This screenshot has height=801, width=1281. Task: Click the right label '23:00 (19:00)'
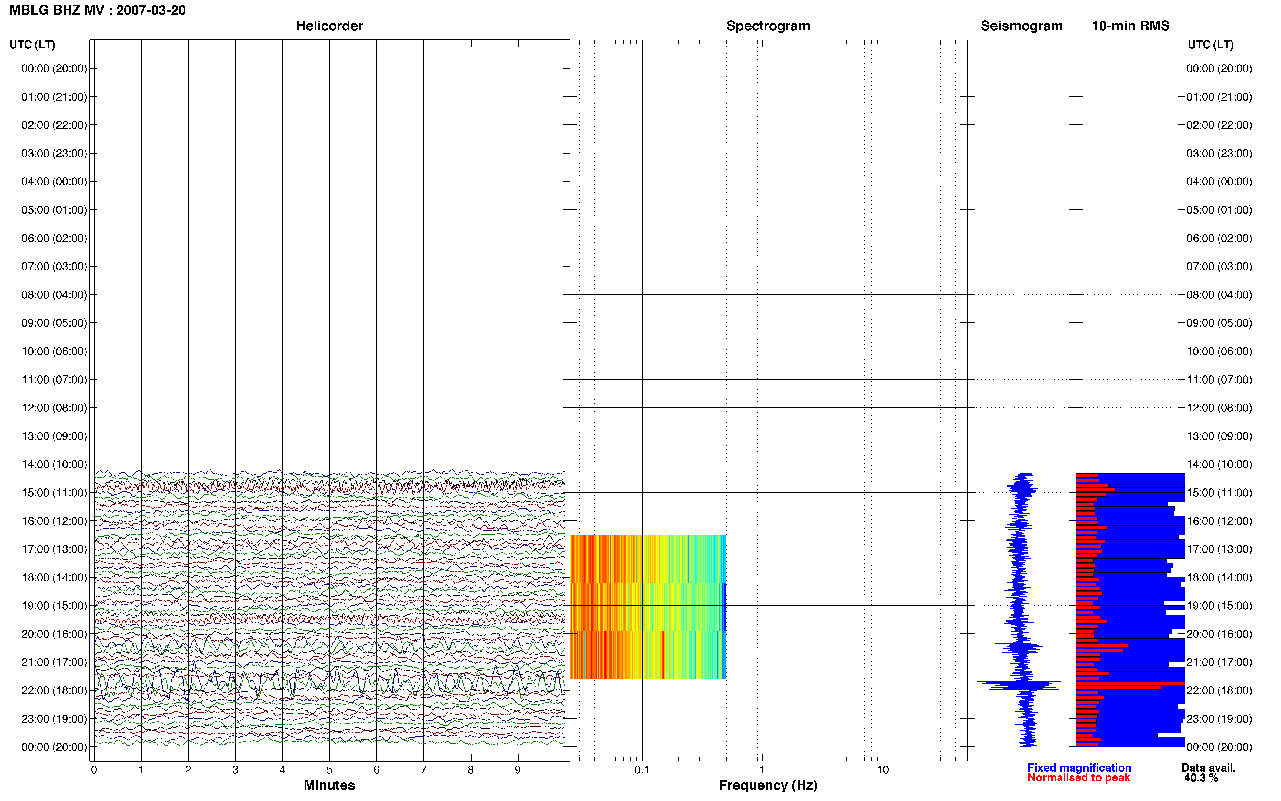click(1219, 718)
